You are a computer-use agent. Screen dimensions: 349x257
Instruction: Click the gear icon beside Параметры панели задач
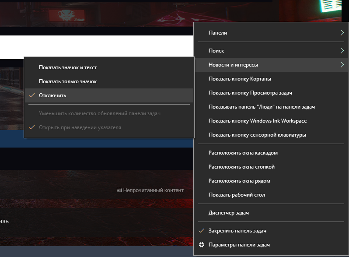click(x=202, y=245)
